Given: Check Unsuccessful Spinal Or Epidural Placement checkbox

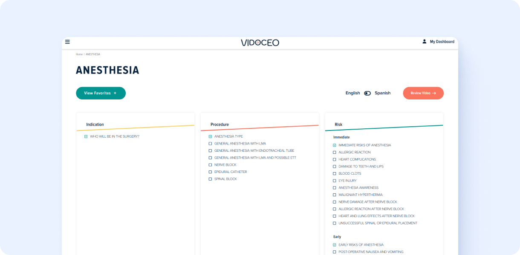Looking at the screenshot, I should (335, 223).
